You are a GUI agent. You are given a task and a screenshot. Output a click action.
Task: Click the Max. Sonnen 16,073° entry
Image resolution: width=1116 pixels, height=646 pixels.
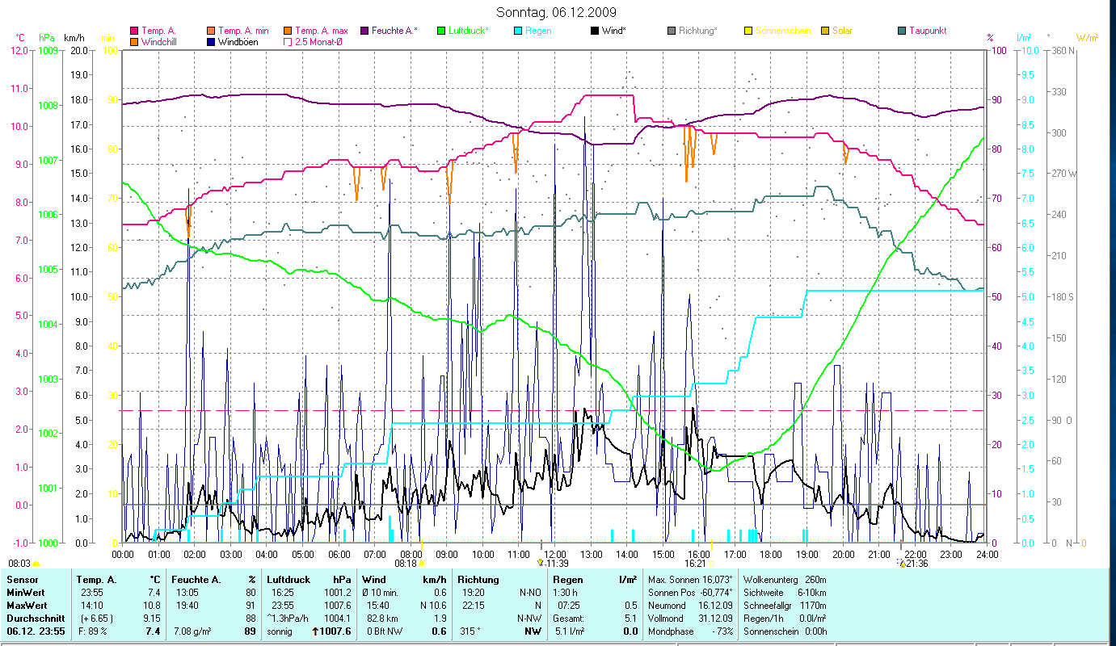[x=690, y=580]
